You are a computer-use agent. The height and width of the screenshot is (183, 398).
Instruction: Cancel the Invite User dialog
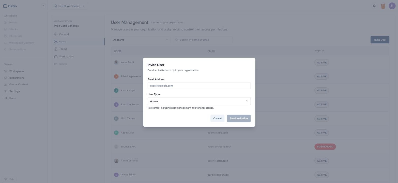click(217, 119)
